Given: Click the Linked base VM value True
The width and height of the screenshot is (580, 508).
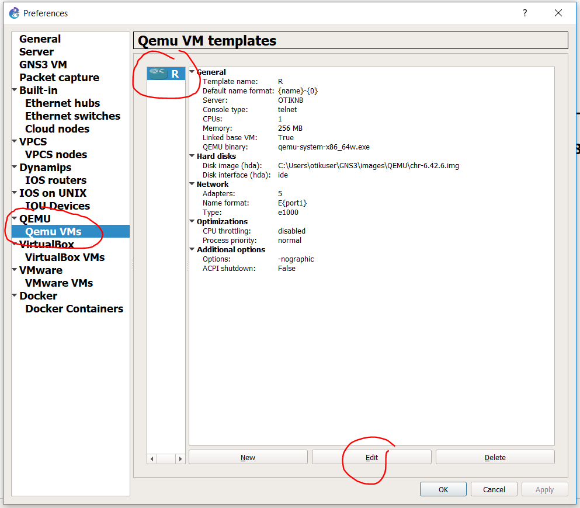Looking at the screenshot, I should pyautogui.click(x=286, y=138).
